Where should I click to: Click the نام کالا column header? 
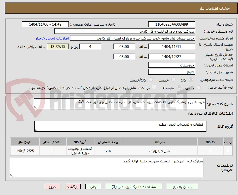click(160, 142)
